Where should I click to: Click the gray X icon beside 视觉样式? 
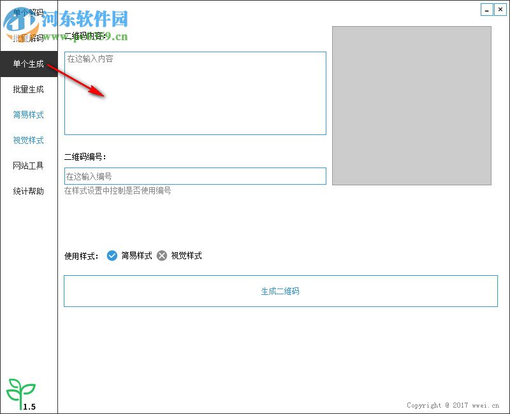161,256
